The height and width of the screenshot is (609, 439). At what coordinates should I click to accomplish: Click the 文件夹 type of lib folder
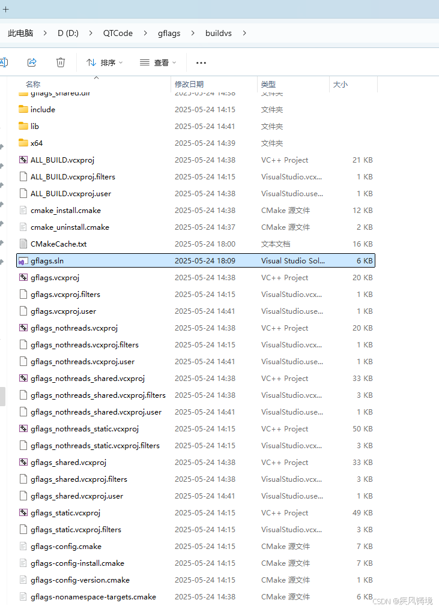pos(272,126)
